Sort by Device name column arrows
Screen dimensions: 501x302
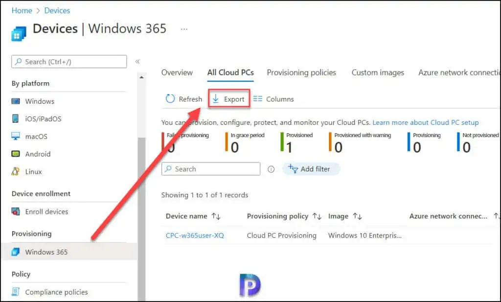[216, 216]
